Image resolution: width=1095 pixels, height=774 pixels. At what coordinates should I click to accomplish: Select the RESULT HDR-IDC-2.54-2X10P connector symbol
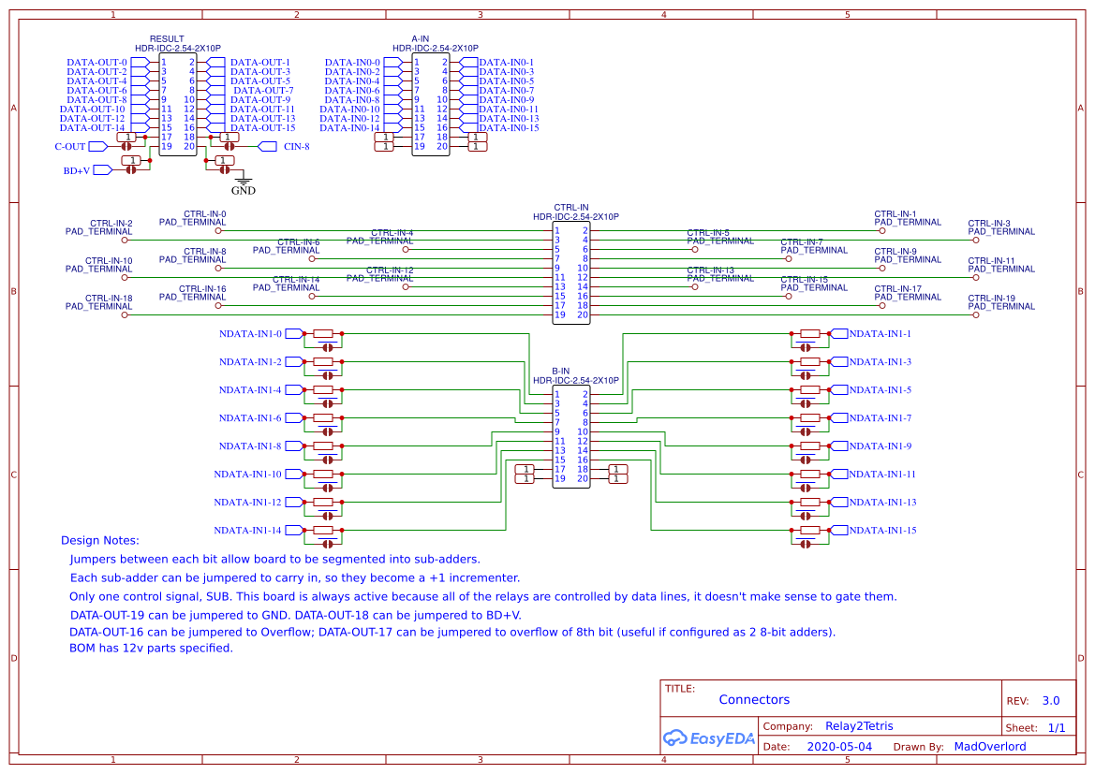[178, 103]
